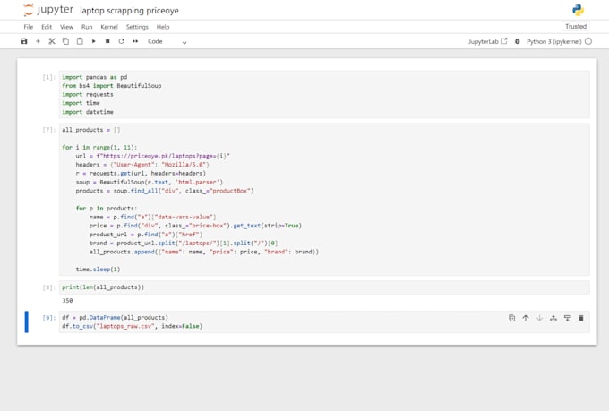Click the Trusted notebook badge
Viewport: 609px width, 411px height.
pos(576,27)
